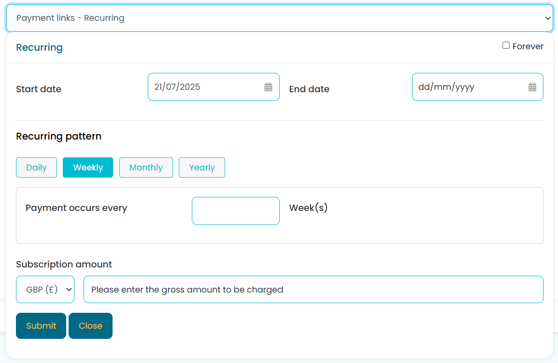
Task: Select the Yearly recurring pattern
Action: pos(201,168)
